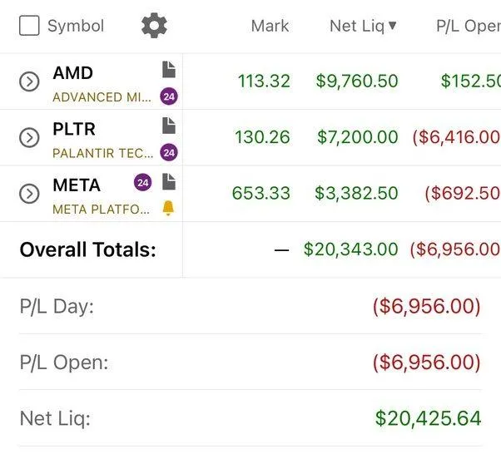Viewport: 501px width, 454px height.
Task: Expand the AMD position row
Action: coord(29,81)
